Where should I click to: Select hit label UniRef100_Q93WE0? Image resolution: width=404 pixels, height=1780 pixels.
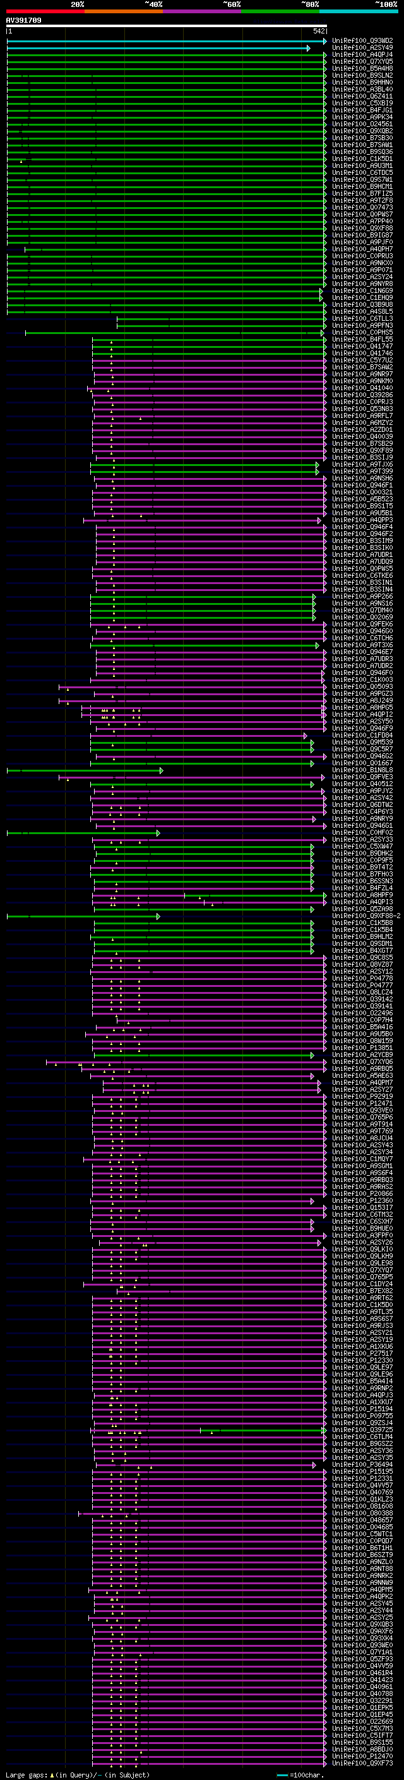click(362, 1647)
